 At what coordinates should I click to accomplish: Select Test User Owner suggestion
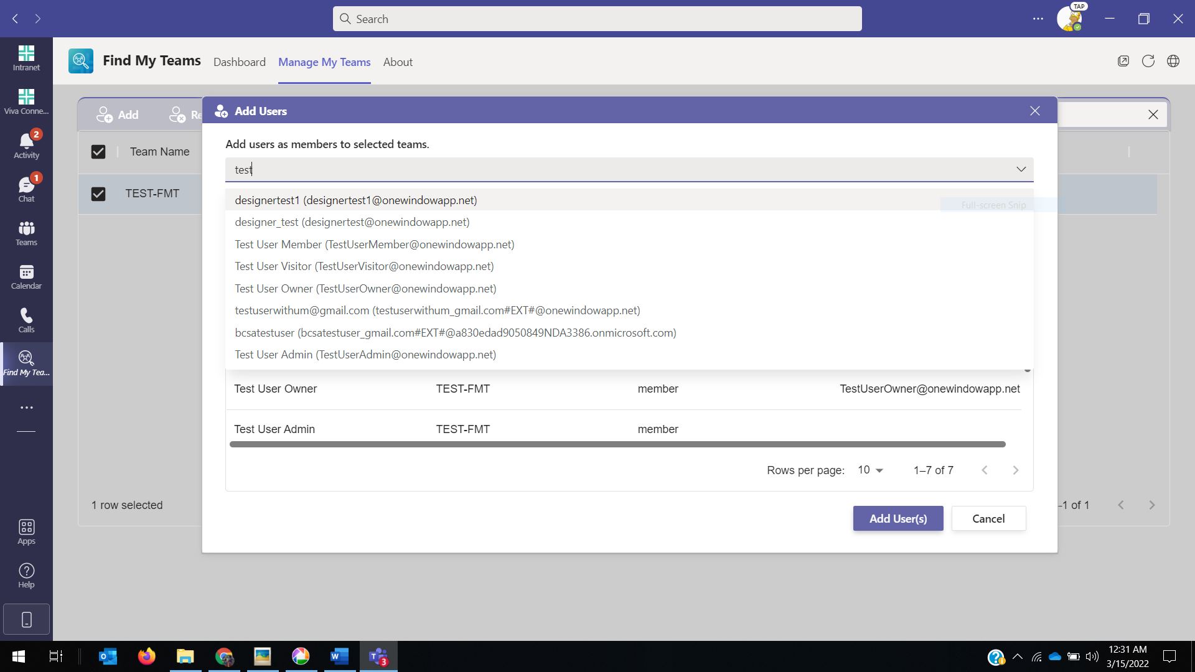pos(629,289)
